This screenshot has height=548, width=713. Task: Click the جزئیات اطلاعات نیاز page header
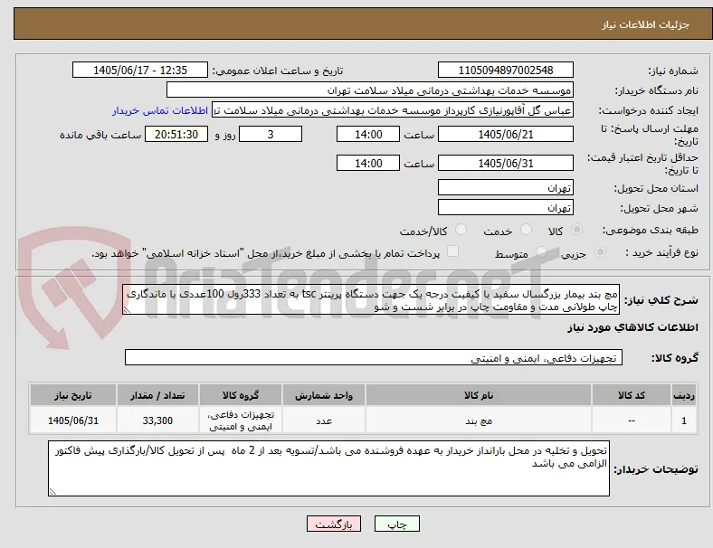point(645,24)
